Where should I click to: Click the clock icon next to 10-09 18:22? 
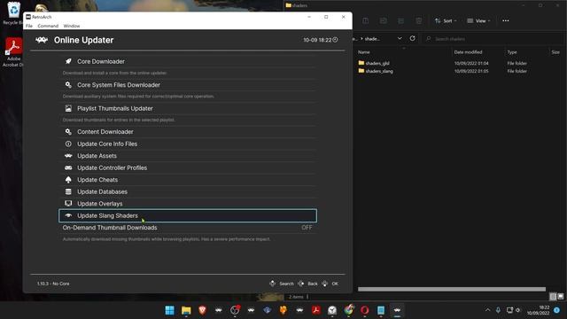(335, 40)
